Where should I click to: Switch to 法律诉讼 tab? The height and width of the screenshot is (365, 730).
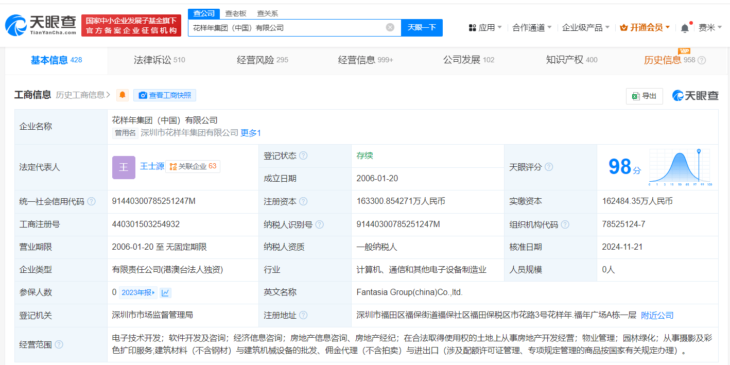point(160,60)
